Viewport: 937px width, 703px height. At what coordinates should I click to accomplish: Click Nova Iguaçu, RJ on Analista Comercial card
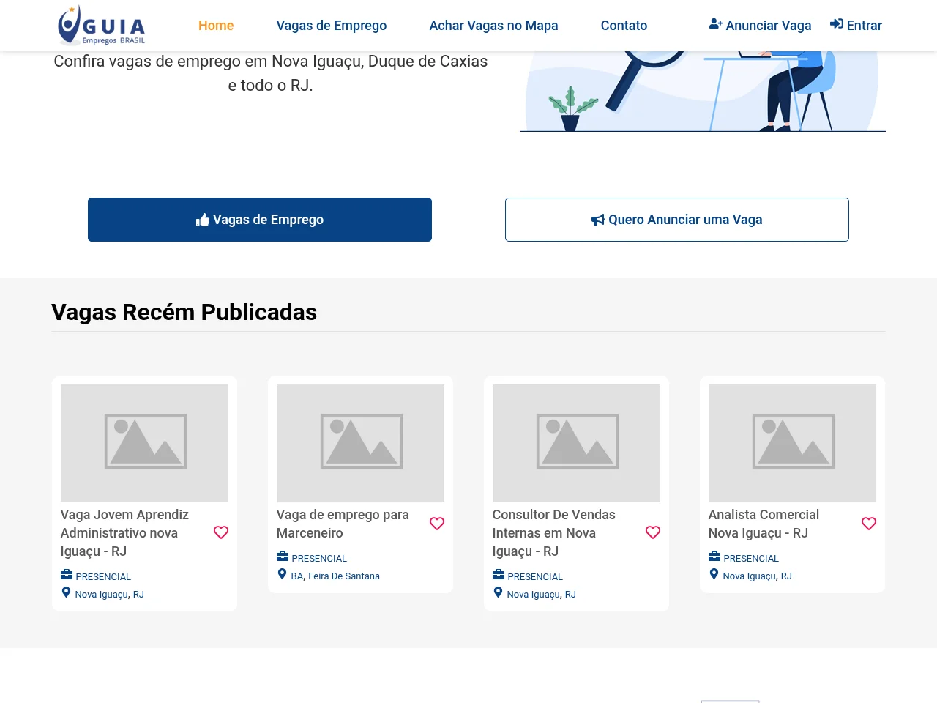758,576
